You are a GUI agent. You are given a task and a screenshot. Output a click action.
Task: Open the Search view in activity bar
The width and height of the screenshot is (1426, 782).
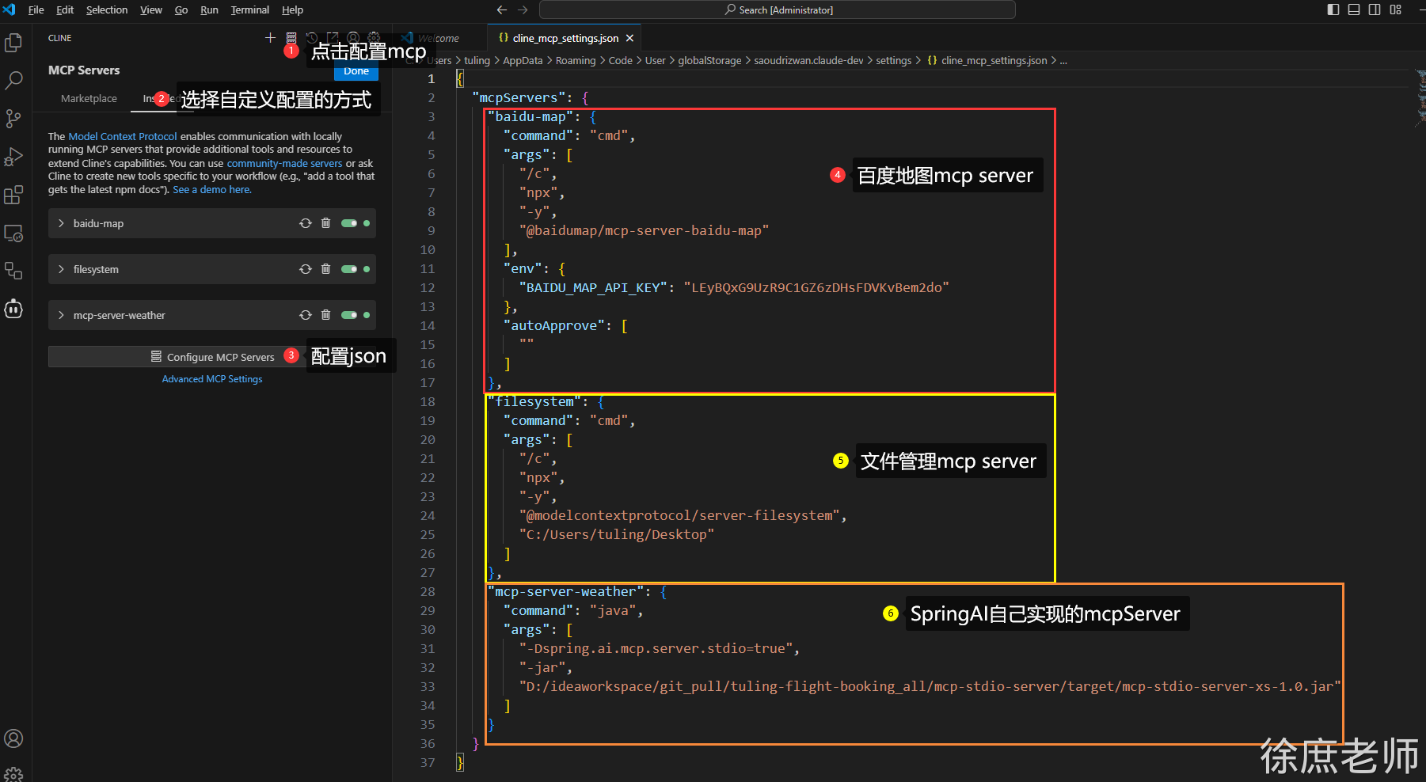(x=13, y=80)
